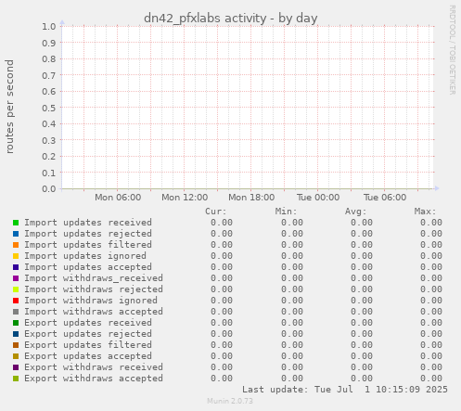
Task: Click the 'Export updates filtered' legend label
Action: pyautogui.click(x=88, y=345)
